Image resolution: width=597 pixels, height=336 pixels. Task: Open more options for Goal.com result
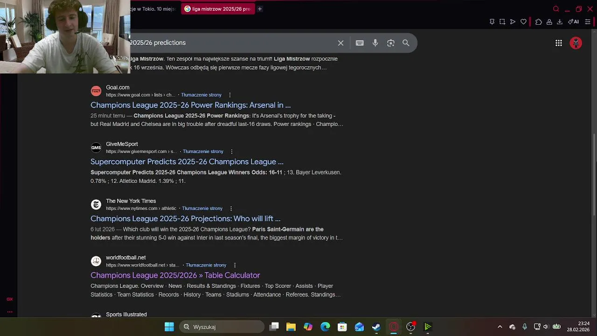pos(229,95)
